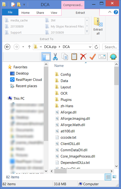The image size is (121, 189).
Task: Click the Extract all button
Action: 98,26
